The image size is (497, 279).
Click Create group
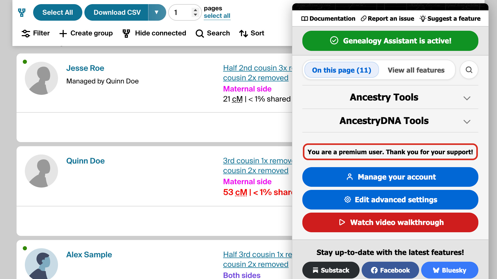pyautogui.click(x=86, y=33)
